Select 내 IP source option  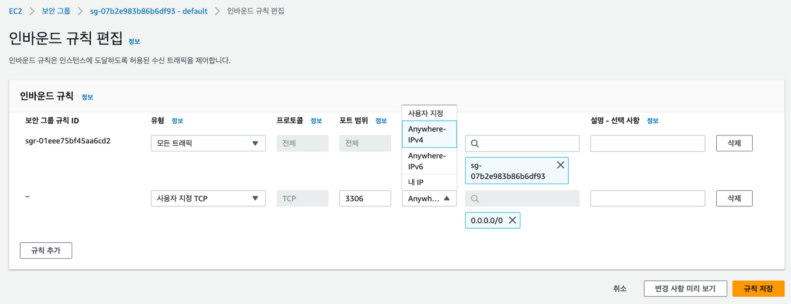coord(429,182)
